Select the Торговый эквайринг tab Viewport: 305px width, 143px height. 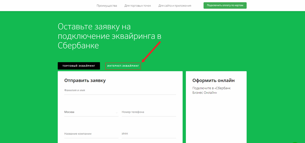pyautogui.click(x=79, y=66)
